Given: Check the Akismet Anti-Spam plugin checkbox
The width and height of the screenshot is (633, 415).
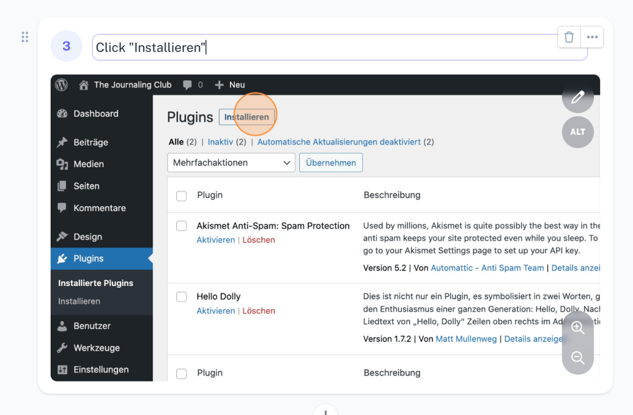Looking at the screenshot, I should click(181, 226).
